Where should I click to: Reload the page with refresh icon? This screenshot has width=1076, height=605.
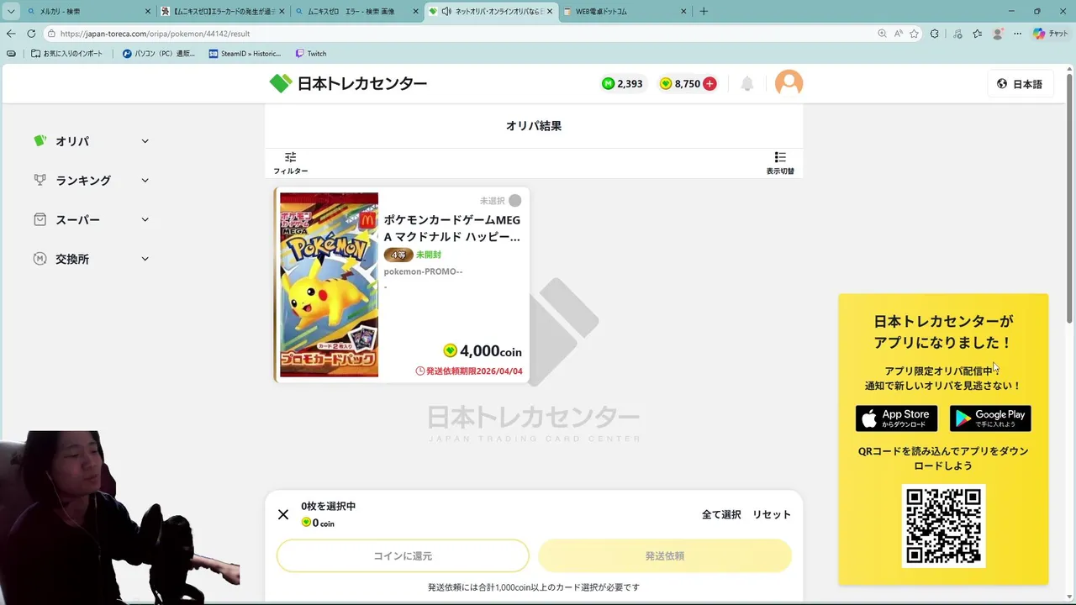point(31,34)
